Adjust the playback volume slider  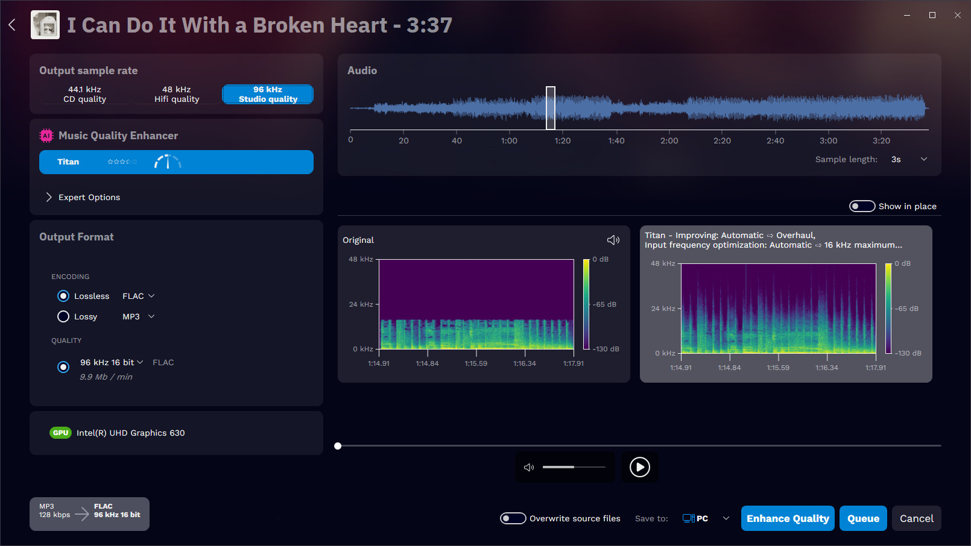click(x=573, y=466)
